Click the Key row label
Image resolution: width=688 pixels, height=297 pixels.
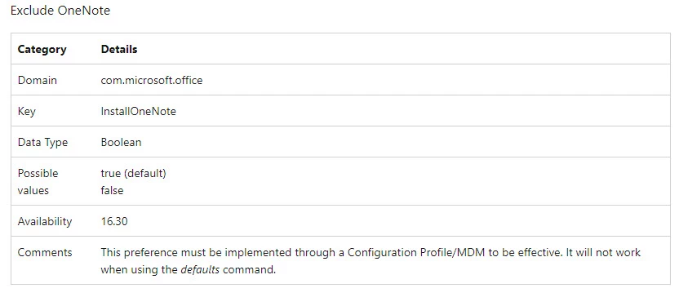click(x=26, y=112)
